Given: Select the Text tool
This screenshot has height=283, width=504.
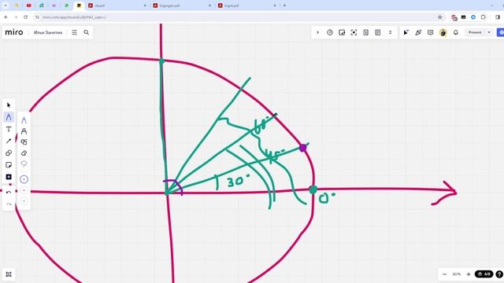Looking at the screenshot, I should coord(9,129).
